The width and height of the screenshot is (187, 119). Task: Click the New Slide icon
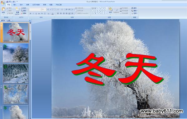tap(17, 9)
